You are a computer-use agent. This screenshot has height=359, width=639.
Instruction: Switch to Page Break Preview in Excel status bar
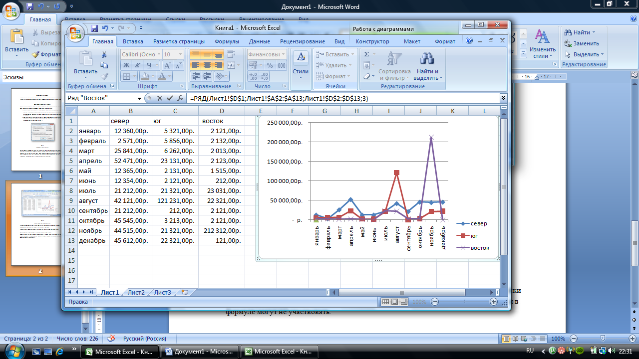(403, 302)
